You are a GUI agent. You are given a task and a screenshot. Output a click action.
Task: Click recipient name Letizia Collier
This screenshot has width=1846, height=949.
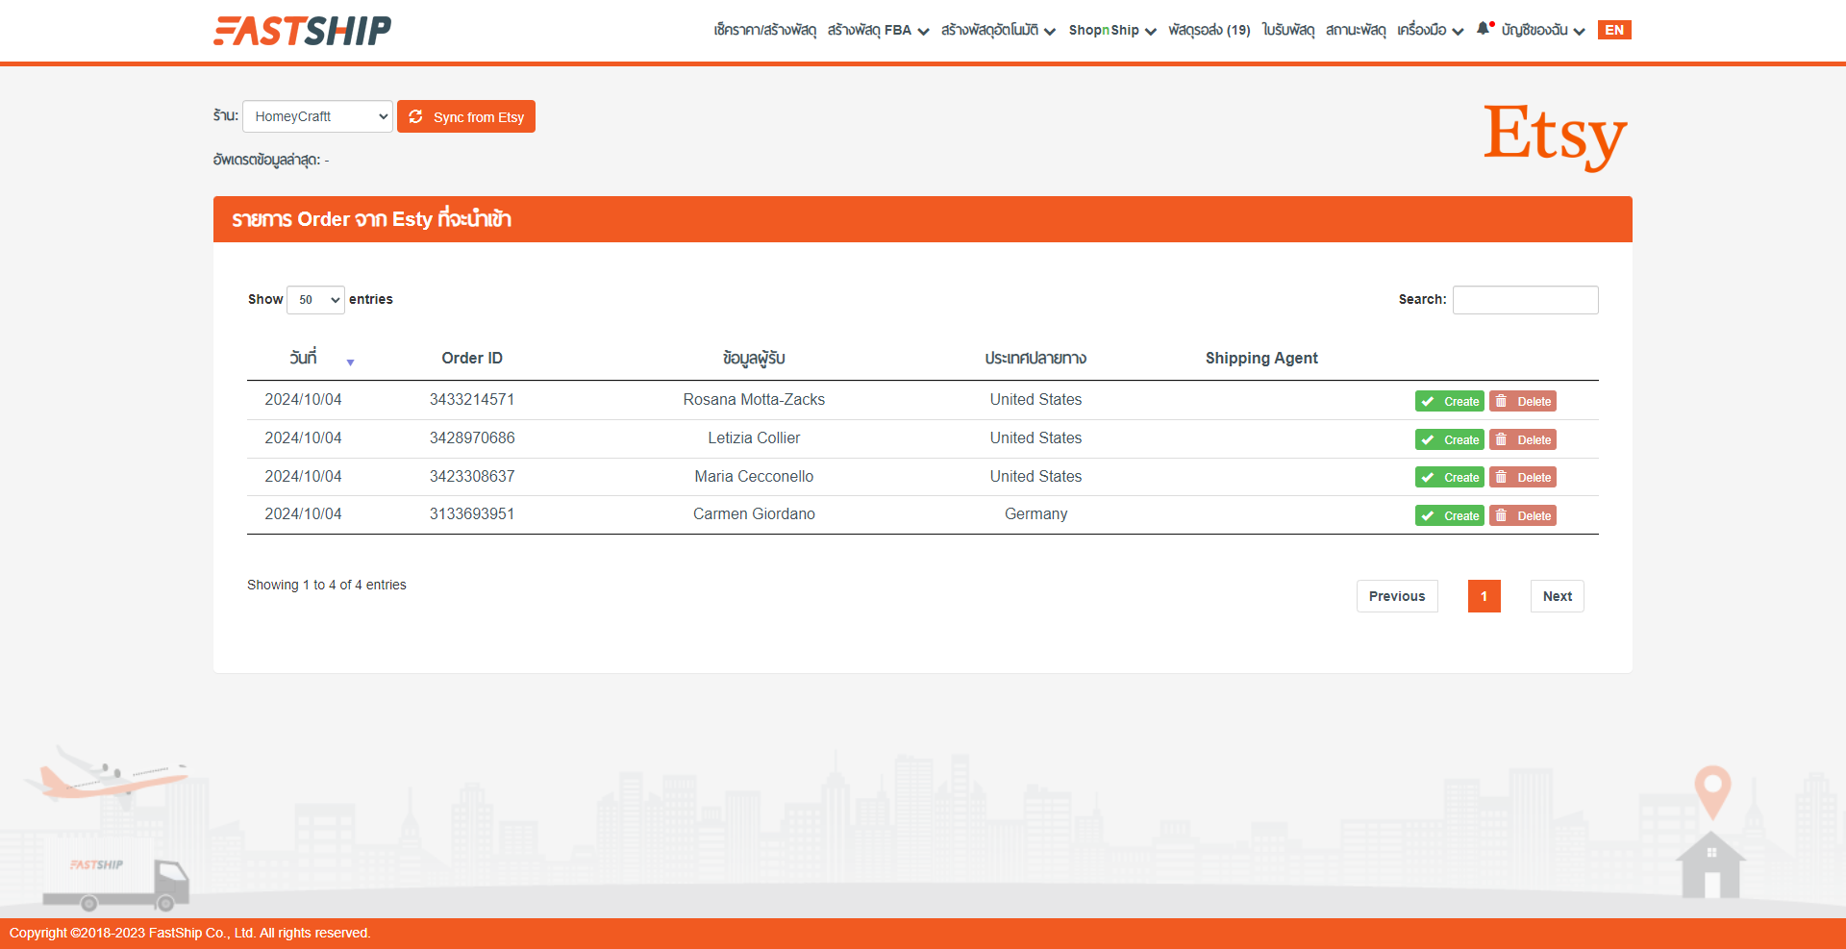(754, 437)
